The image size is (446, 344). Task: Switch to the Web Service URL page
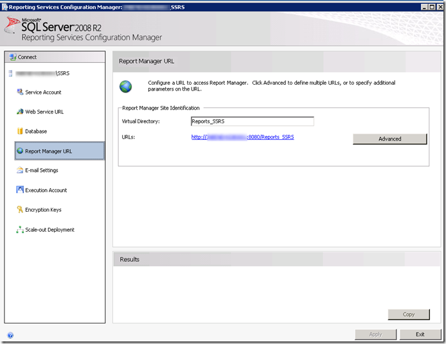click(44, 112)
